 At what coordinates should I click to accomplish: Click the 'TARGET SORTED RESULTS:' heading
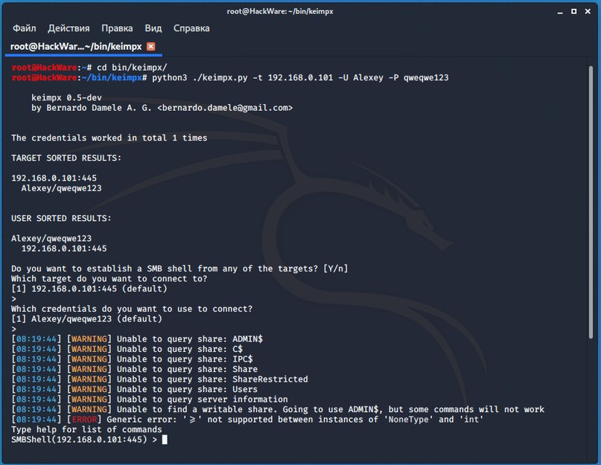tap(66, 158)
